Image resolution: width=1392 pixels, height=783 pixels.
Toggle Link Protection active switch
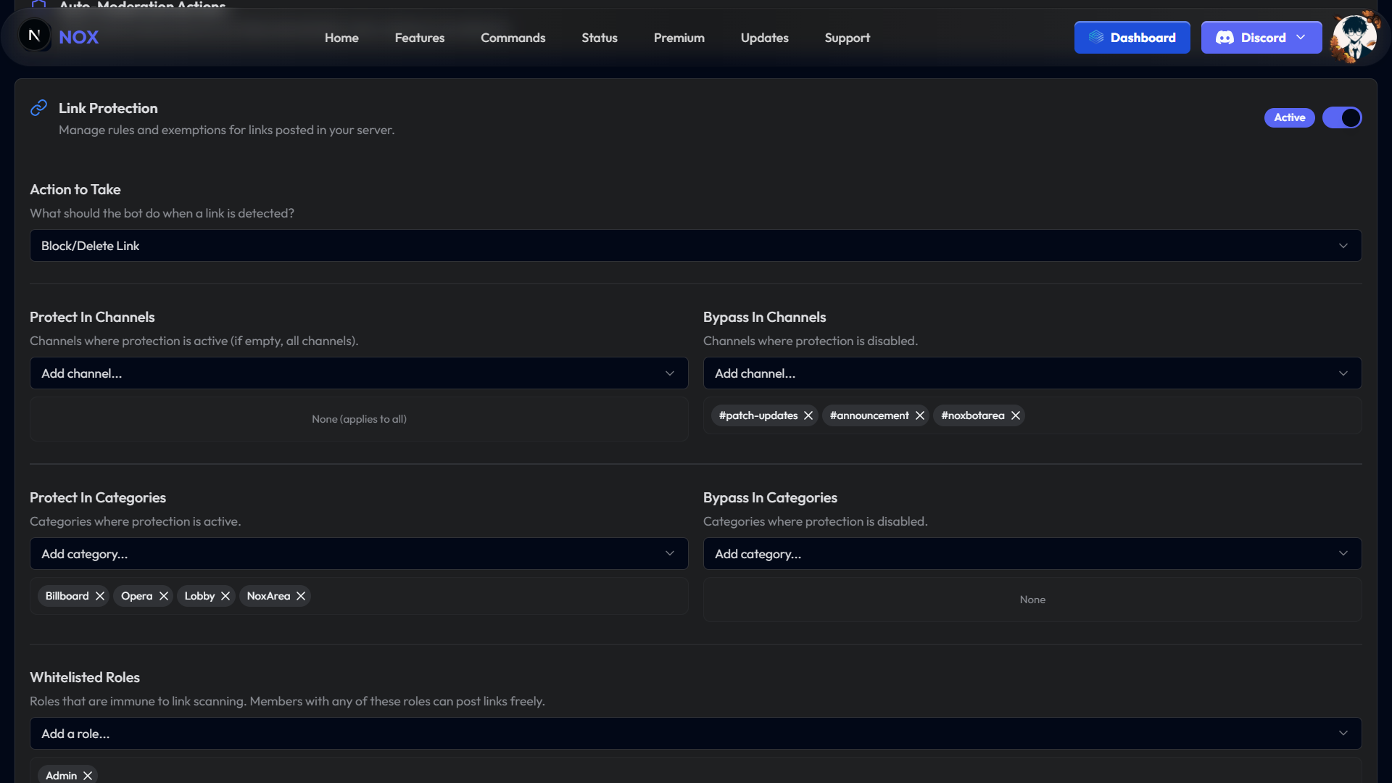(x=1342, y=117)
